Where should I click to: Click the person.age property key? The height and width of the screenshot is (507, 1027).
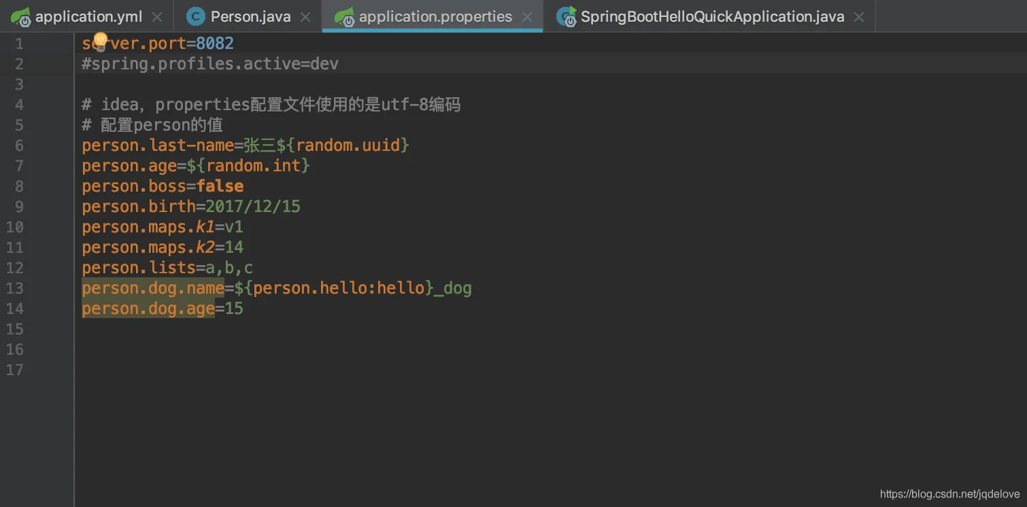point(129,166)
